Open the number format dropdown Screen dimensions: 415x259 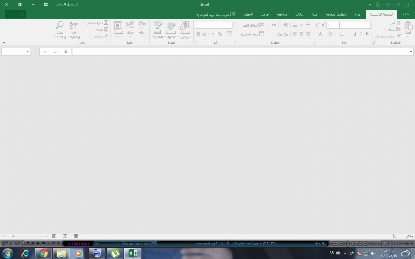[x=197, y=25]
